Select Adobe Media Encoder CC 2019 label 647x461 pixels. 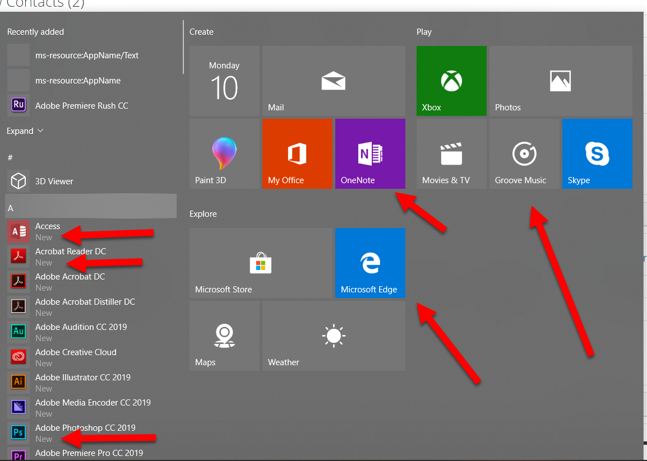(93, 402)
